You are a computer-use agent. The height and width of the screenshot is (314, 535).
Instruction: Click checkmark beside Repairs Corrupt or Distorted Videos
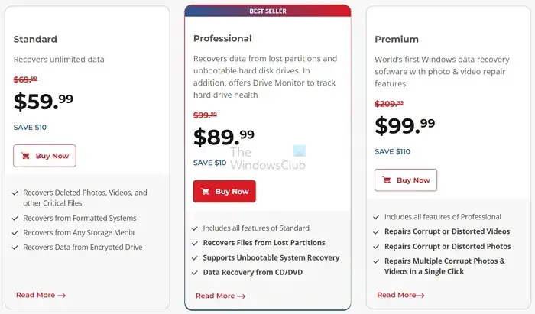point(376,232)
